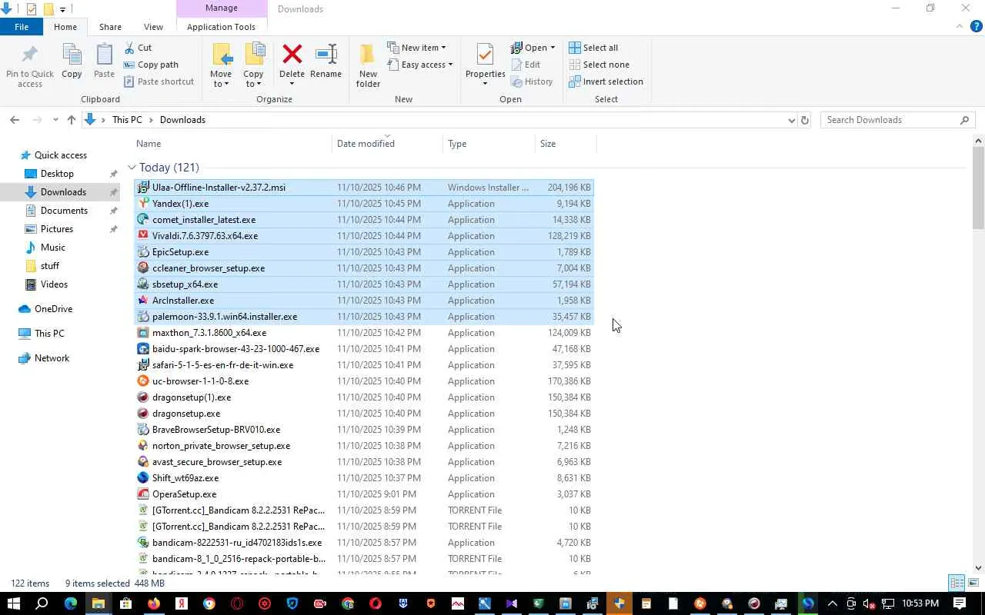Viewport: 985px width, 615px height.
Task: Click the vertical scrollbar thumb
Action: click(978, 188)
